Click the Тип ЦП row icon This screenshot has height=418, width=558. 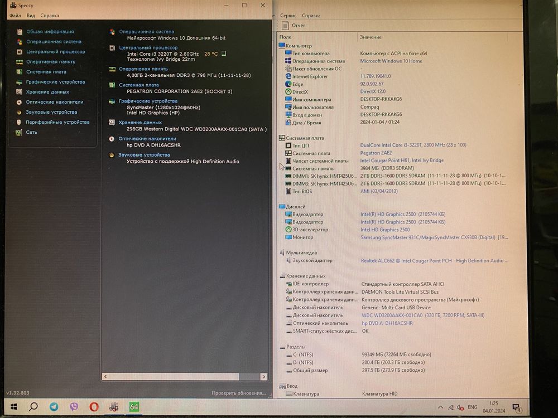288,145
